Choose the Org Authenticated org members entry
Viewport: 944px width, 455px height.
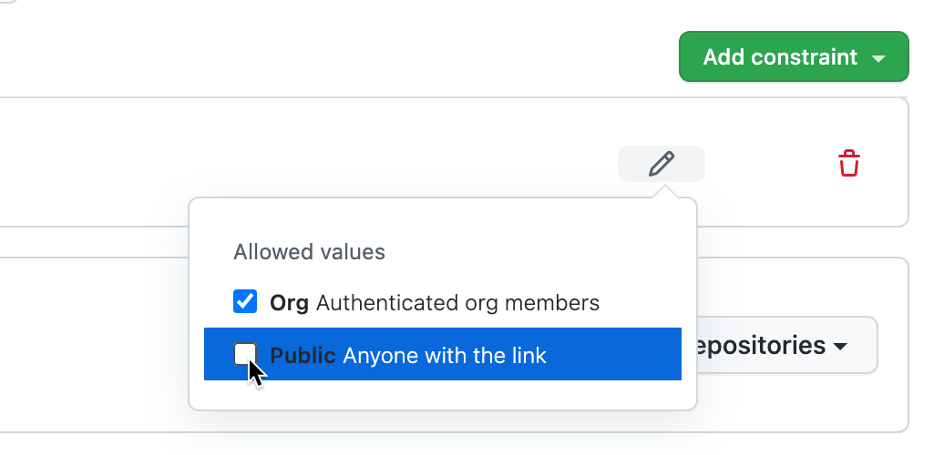[435, 302]
